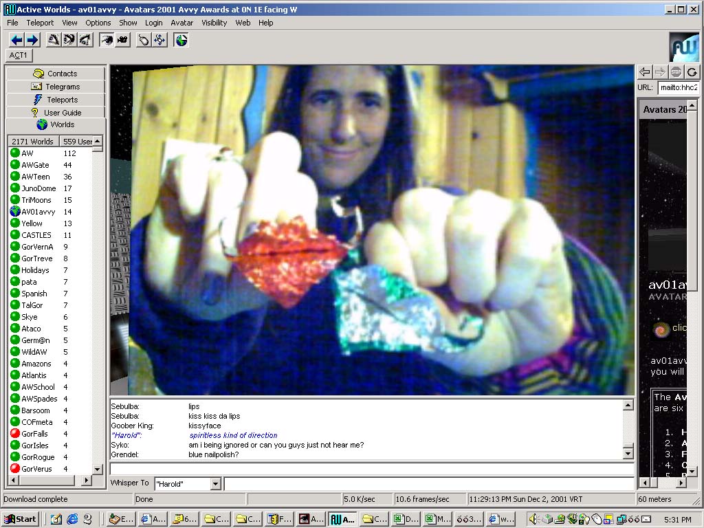Toggle mouse mode with the mouse icon

click(143, 40)
